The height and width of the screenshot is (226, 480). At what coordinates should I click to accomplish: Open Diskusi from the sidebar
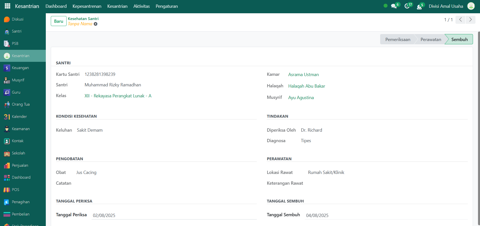[x=18, y=19]
